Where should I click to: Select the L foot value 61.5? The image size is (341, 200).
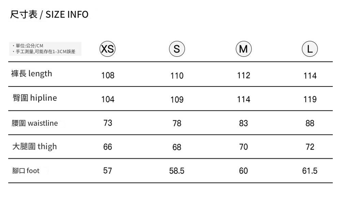tap(310, 171)
